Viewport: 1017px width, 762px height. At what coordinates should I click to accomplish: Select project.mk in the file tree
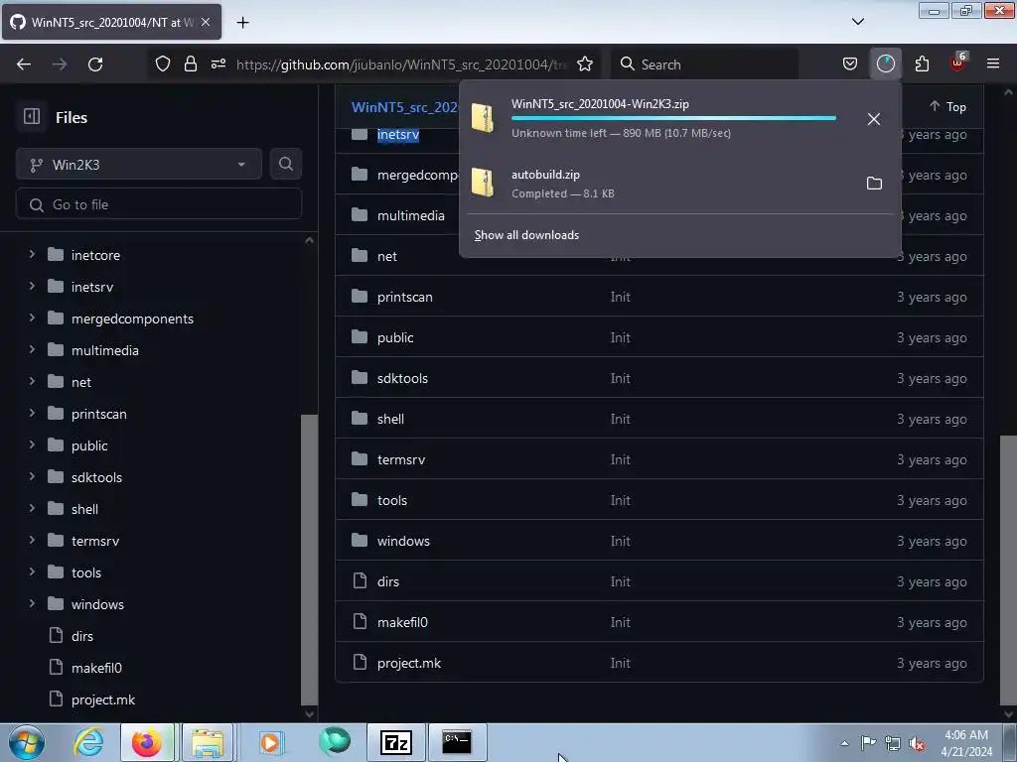coord(103,699)
